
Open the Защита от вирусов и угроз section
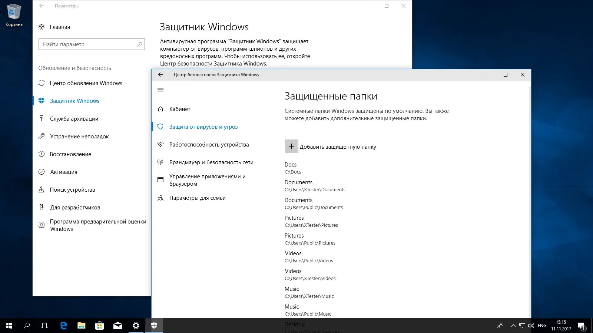point(203,127)
